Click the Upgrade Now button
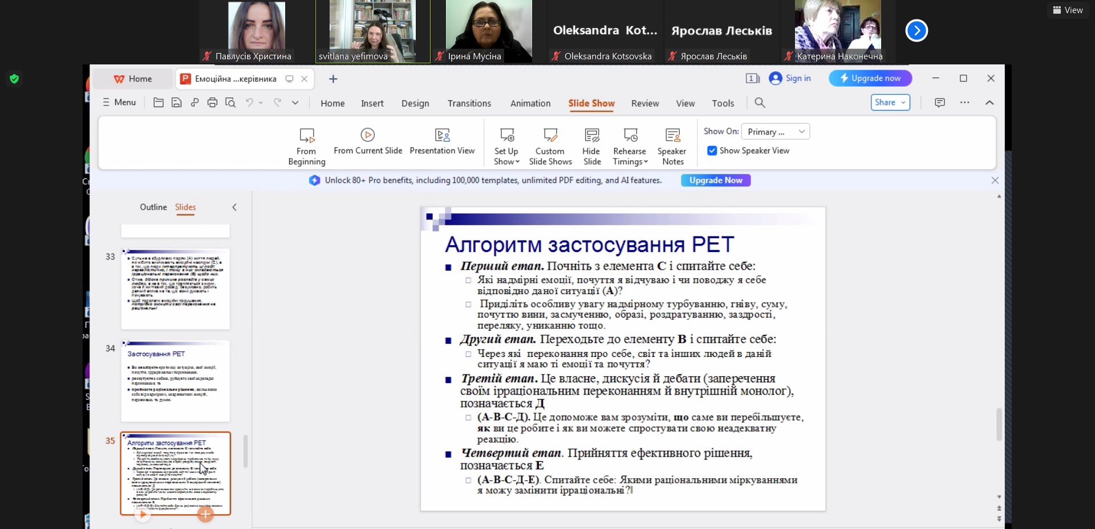 pyautogui.click(x=715, y=180)
